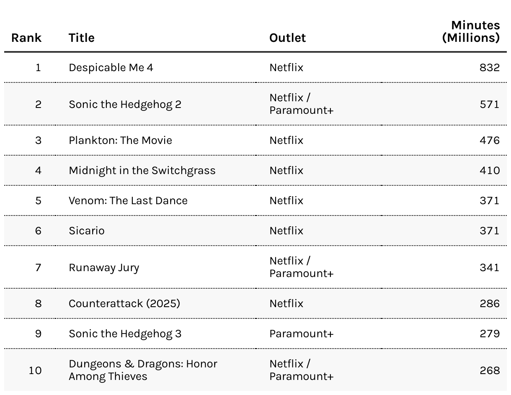Click the Rank column header

pos(26,38)
